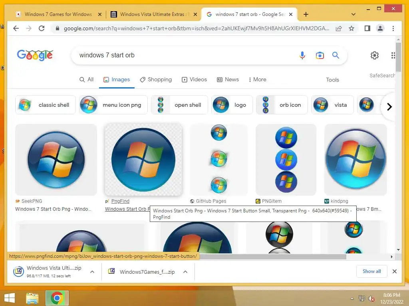Open SeekPNG Windows 7 Start Orb link

point(54,209)
